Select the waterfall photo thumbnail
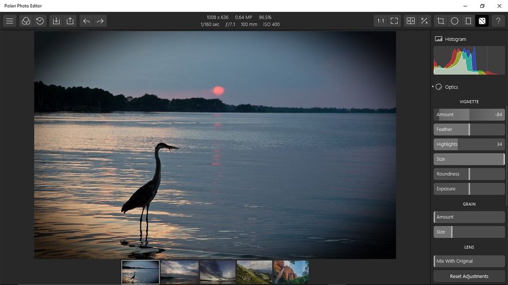Screen dimensions: 508x285 coord(291,272)
